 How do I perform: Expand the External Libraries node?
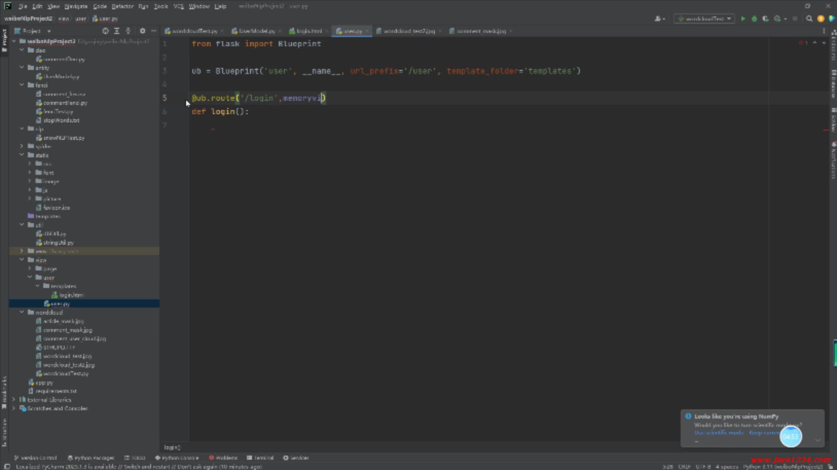[14, 399]
